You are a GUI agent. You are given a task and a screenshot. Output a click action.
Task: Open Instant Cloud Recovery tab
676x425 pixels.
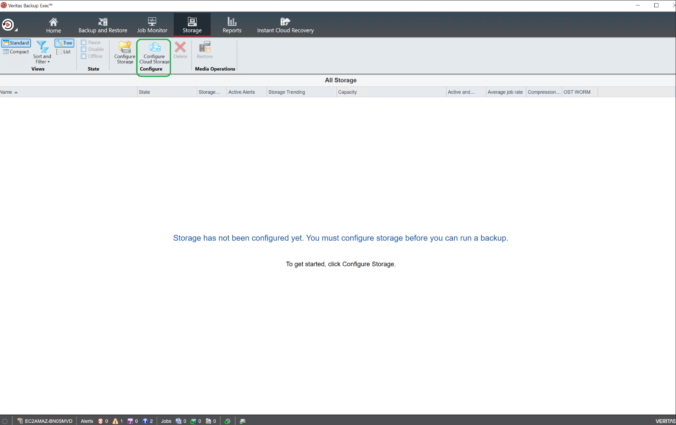coord(285,25)
